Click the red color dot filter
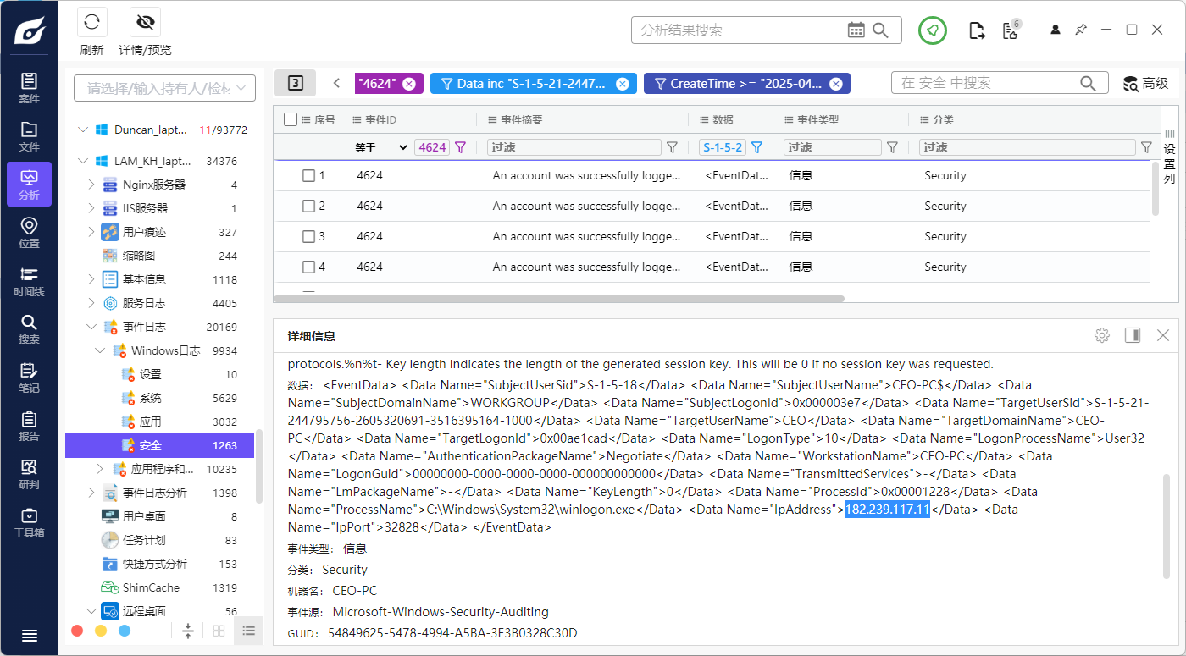 point(77,631)
